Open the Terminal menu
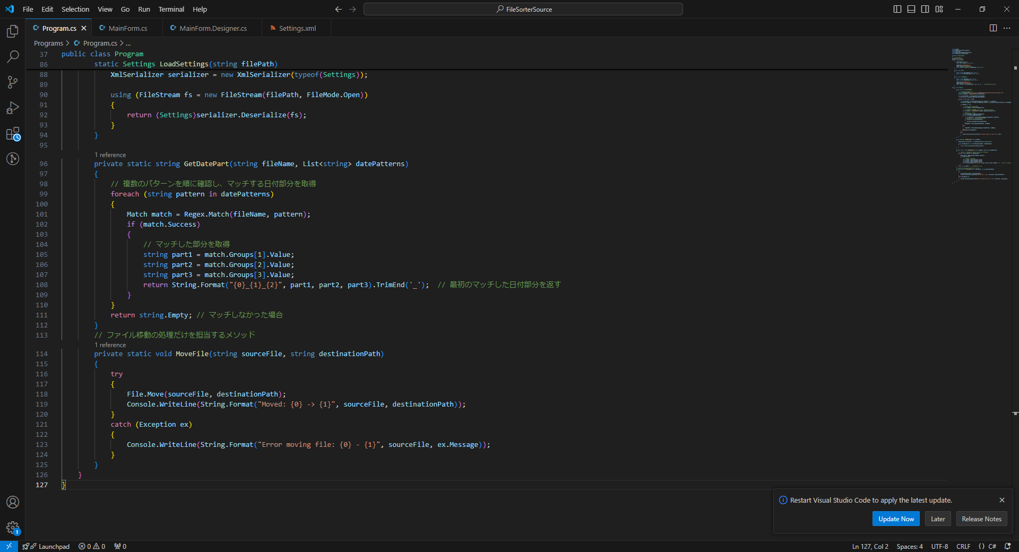This screenshot has width=1019, height=552. pyautogui.click(x=171, y=9)
